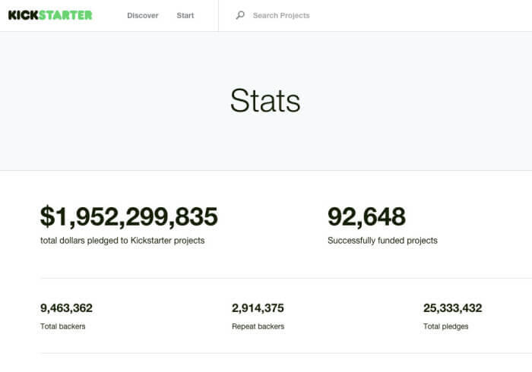The height and width of the screenshot is (372, 532).
Task: Click the Repeat backers label
Action: (258, 326)
